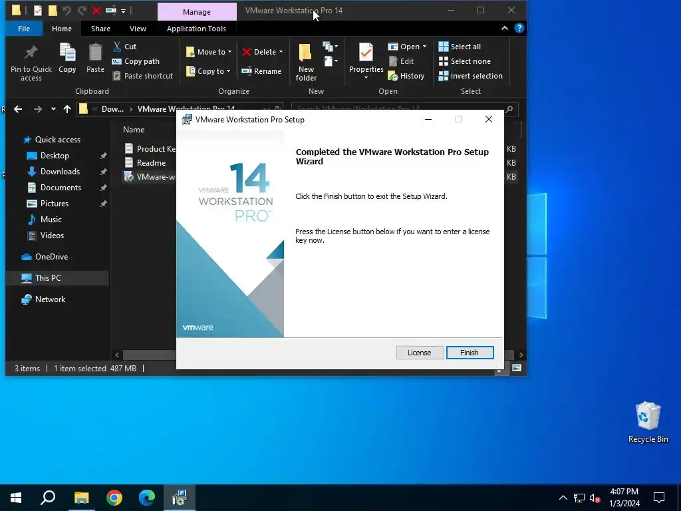Create a New folder from the ribbon

pos(306,63)
